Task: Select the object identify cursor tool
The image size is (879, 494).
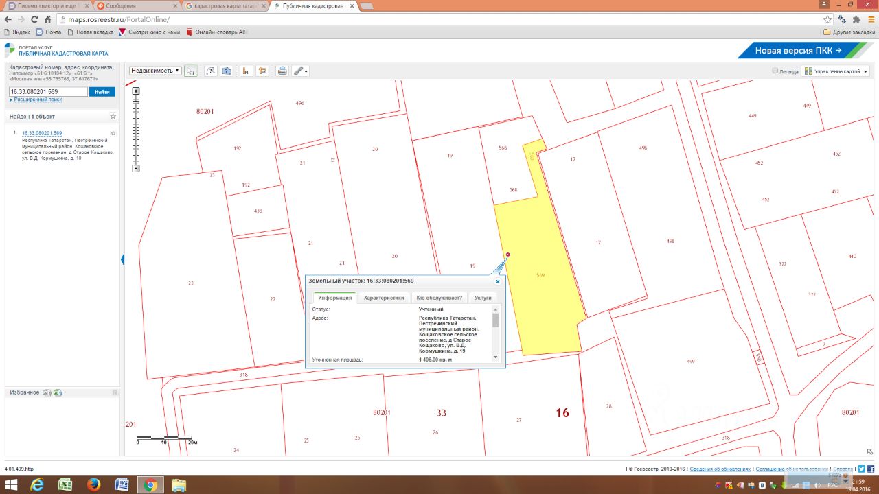Action: [x=191, y=71]
